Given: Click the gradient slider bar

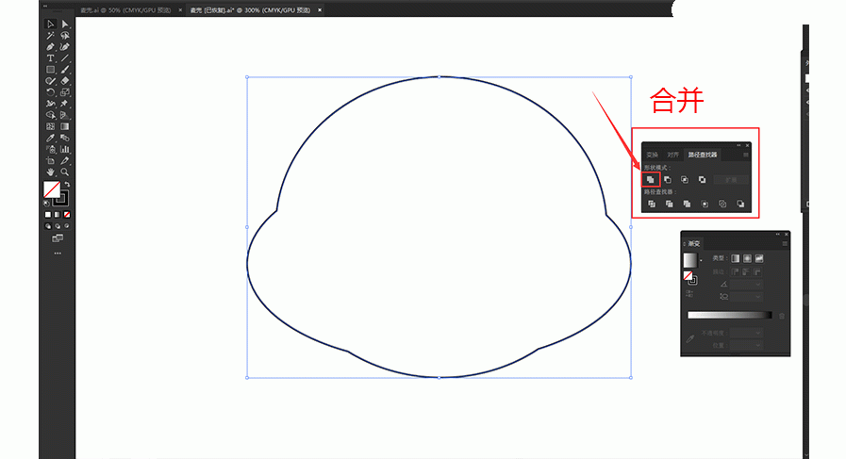Looking at the screenshot, I should pyautogui.click(x=729, y=315).
